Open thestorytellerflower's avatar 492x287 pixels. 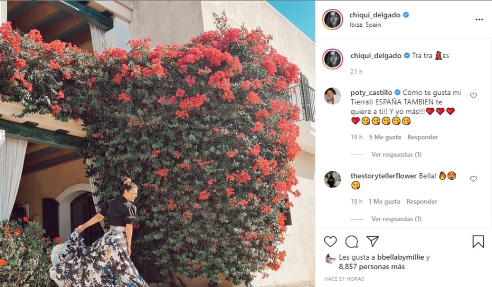(332, 179)
